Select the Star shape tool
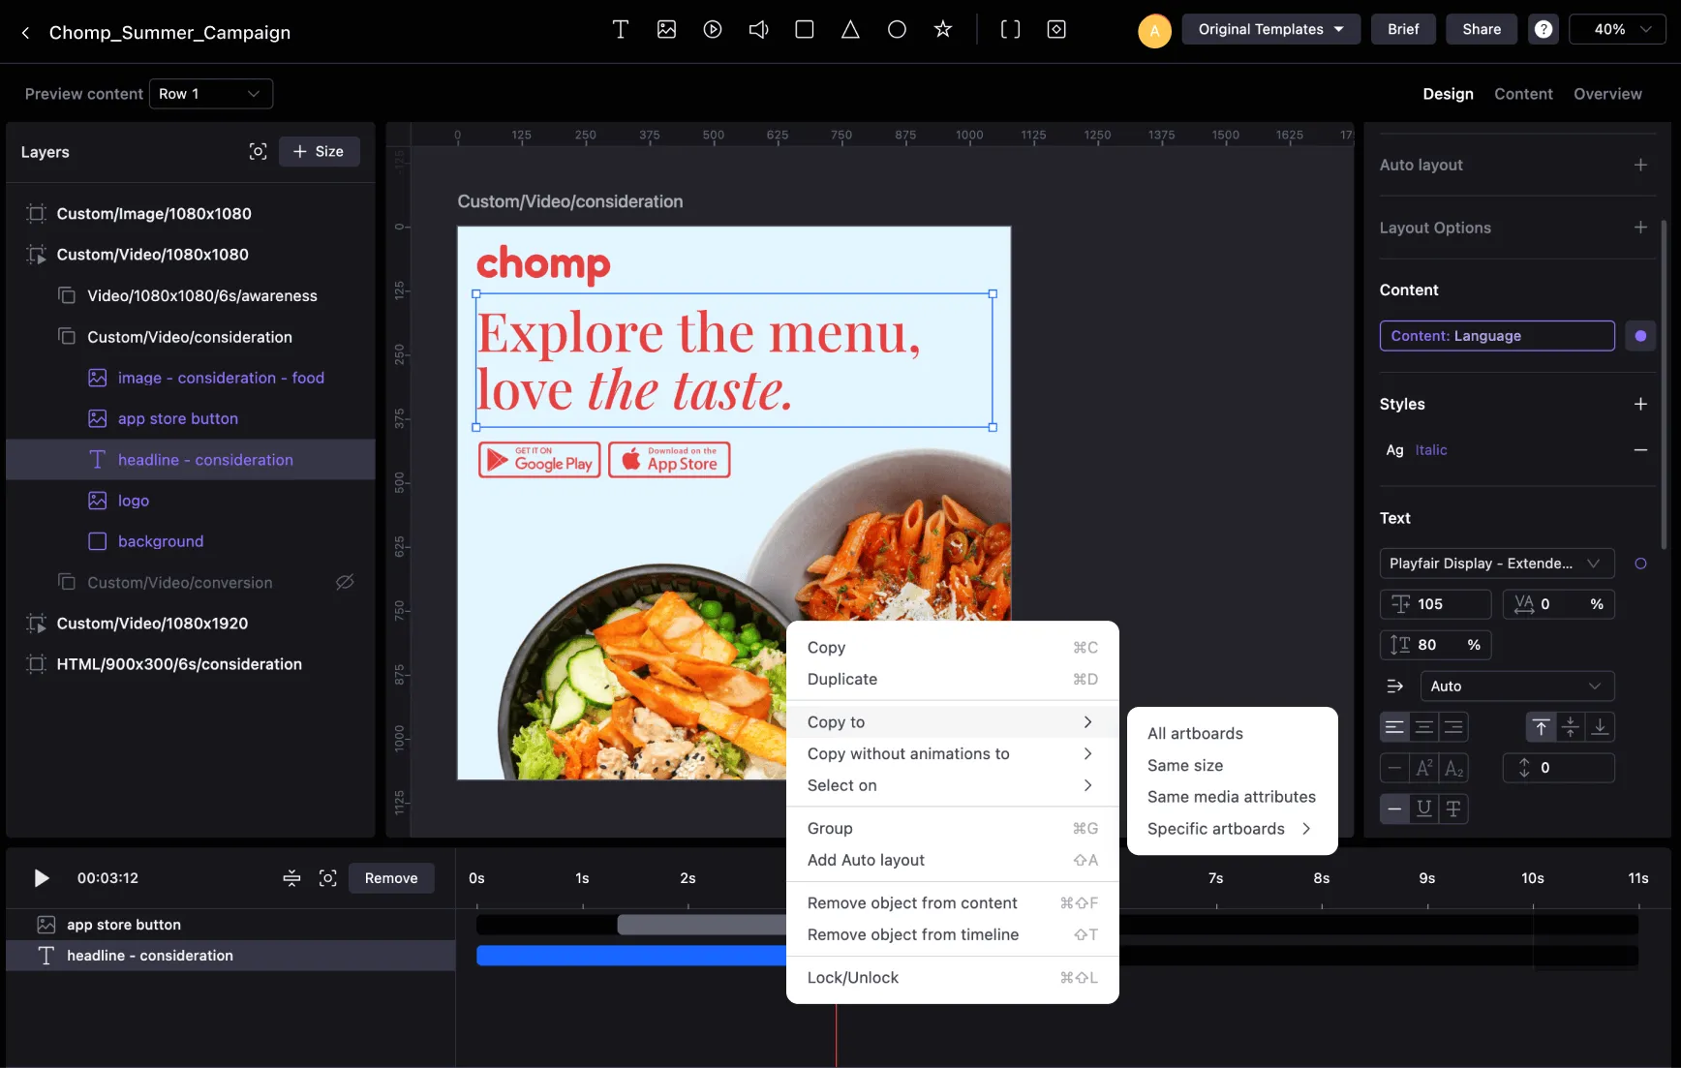Viewport: 1681px width, 1068px height. click(x=942, y=29)
